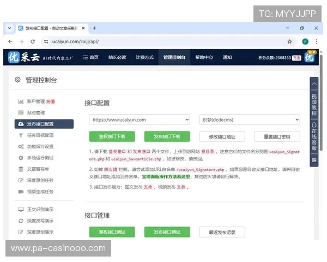The height and width of the screenshot is (262, 327).
Task: Click the 管理控制台 gear icon
Action: point(18,80)
